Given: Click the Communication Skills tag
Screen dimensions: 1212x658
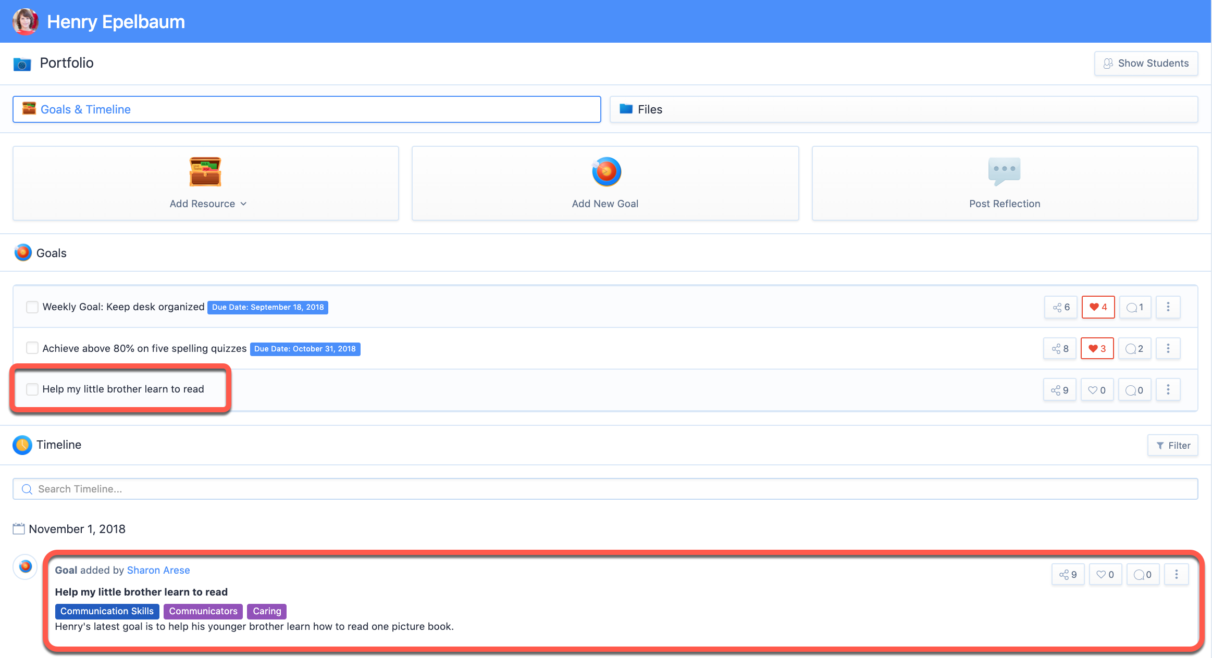Looking at the screenshot, I should click(107, 611).
